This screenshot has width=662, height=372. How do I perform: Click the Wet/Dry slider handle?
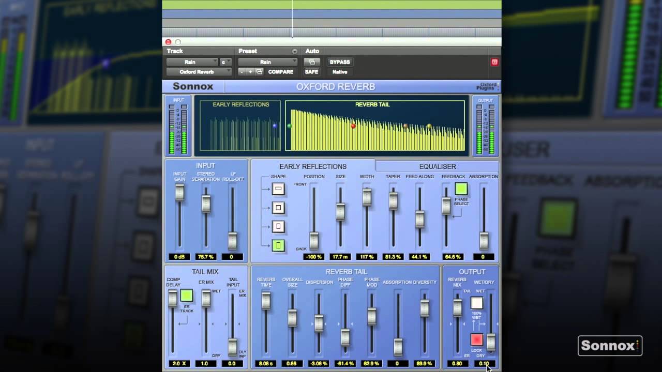[x=491, y=342]
